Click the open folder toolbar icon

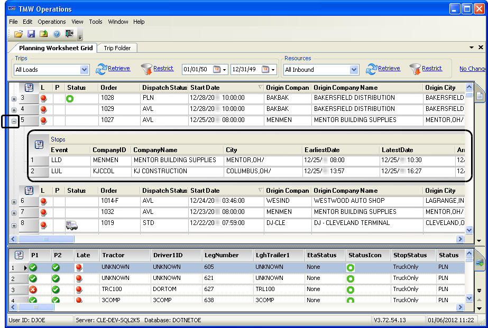pyautogui.click(x=18, y=34)
